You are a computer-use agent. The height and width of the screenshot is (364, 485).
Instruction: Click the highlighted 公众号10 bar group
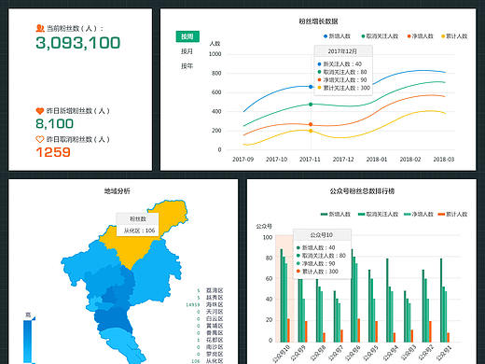pos(284,288)
